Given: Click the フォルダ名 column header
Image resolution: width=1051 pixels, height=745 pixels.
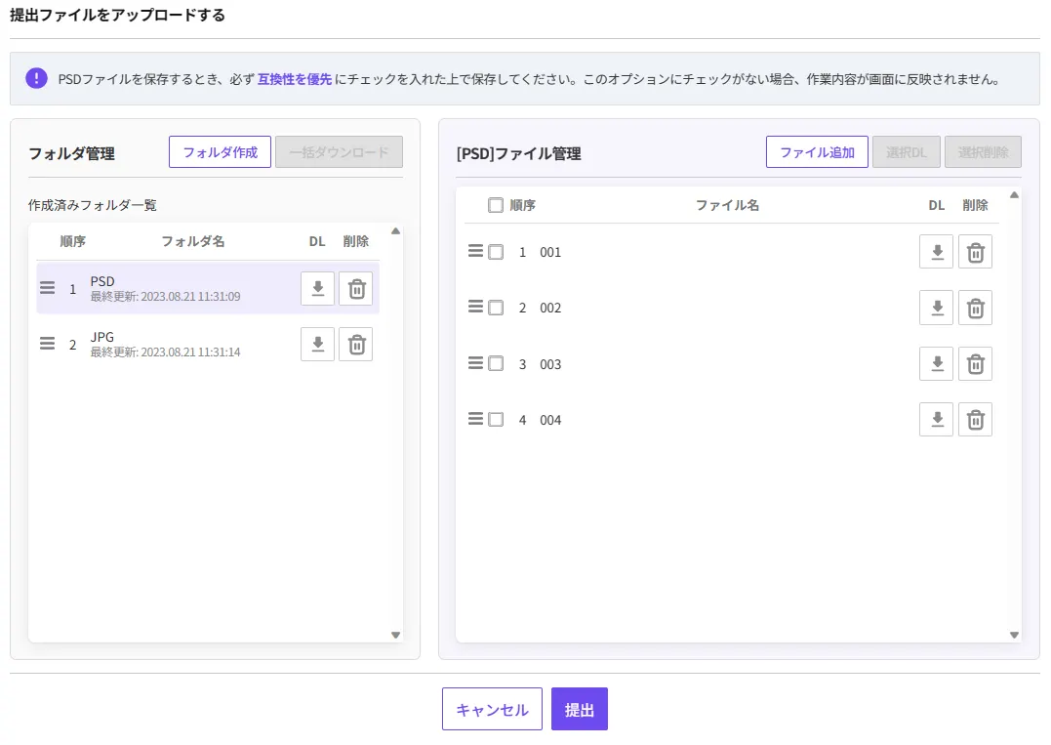Looking at the screenshot, I should (x=193, y=241).
